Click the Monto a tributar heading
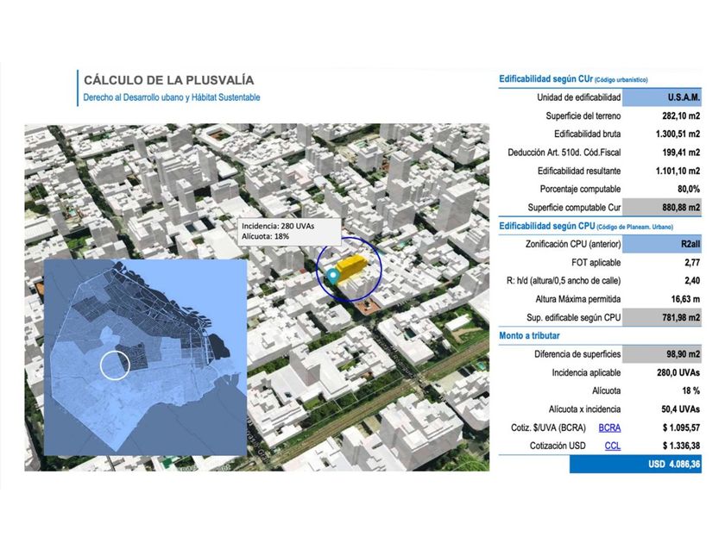Viewport: 725px width, 543px height. click(x=529, y=335)
